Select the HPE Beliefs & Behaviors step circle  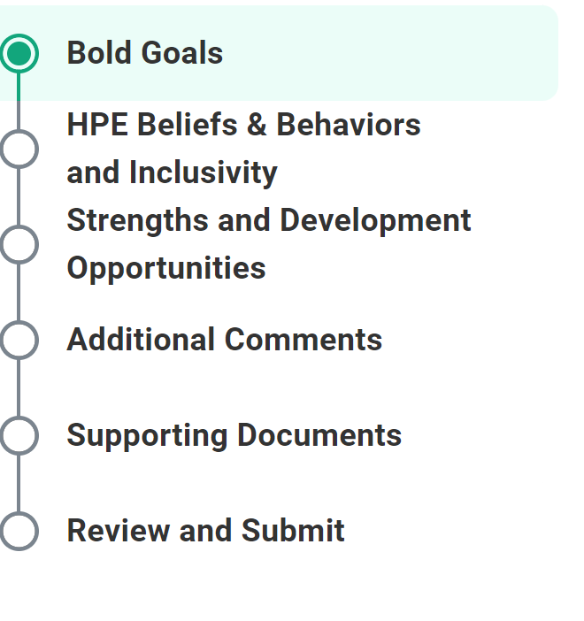(x=19, y=149)
